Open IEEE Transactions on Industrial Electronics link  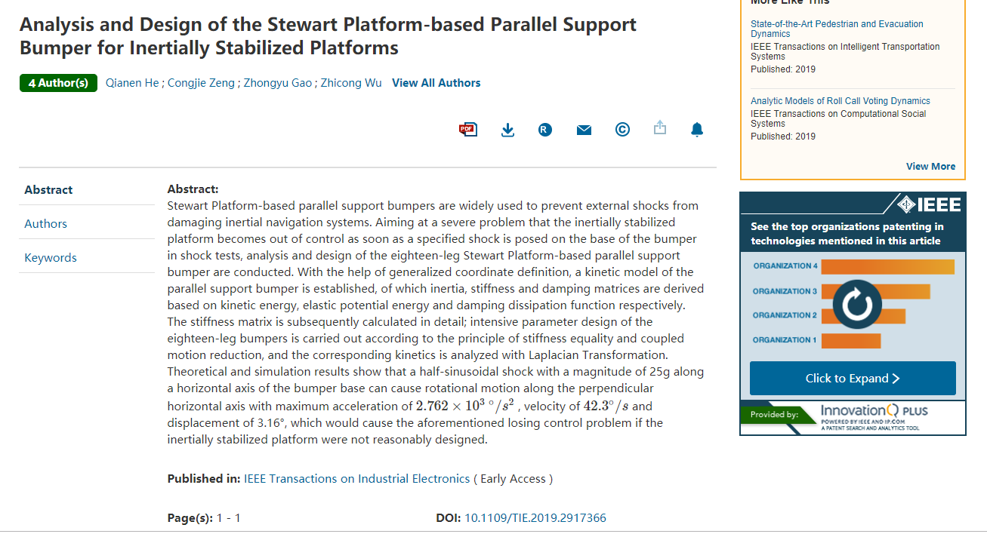[x=356, y=478]
